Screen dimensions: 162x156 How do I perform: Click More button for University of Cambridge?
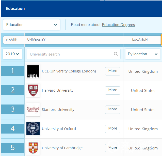[x=113, y=148]
